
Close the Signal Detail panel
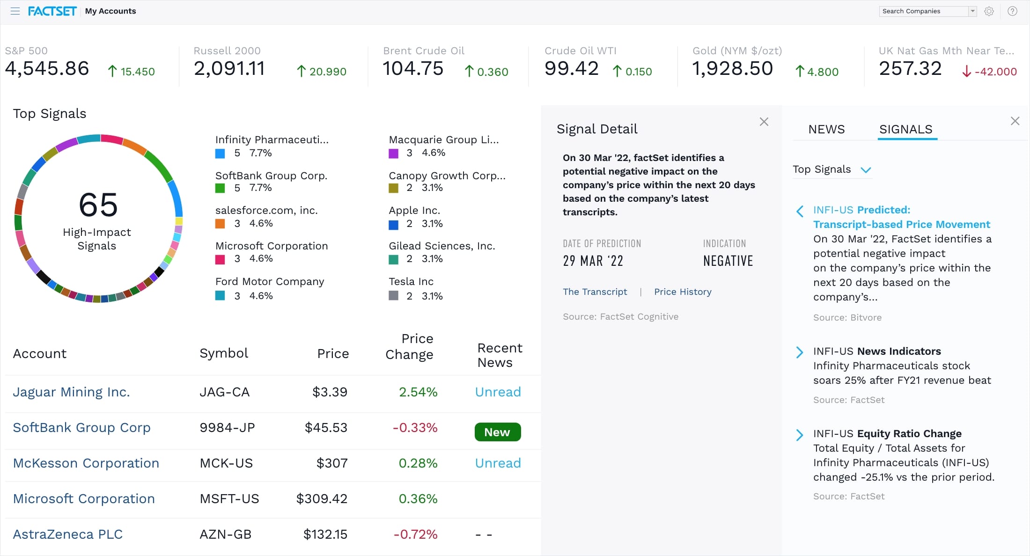point(764,122)
